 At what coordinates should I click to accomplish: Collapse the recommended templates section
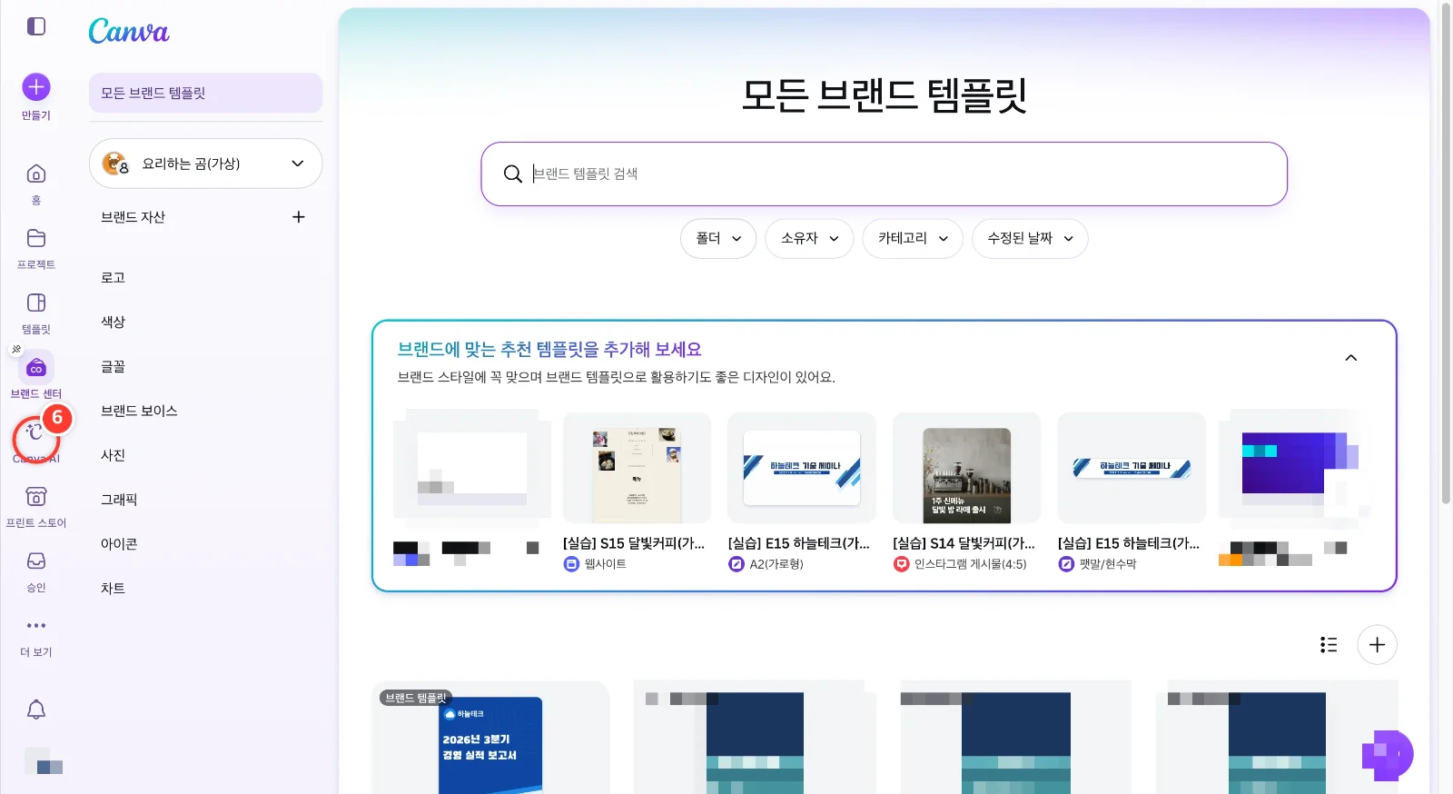pyautogui.click(x=1351, y=358)
